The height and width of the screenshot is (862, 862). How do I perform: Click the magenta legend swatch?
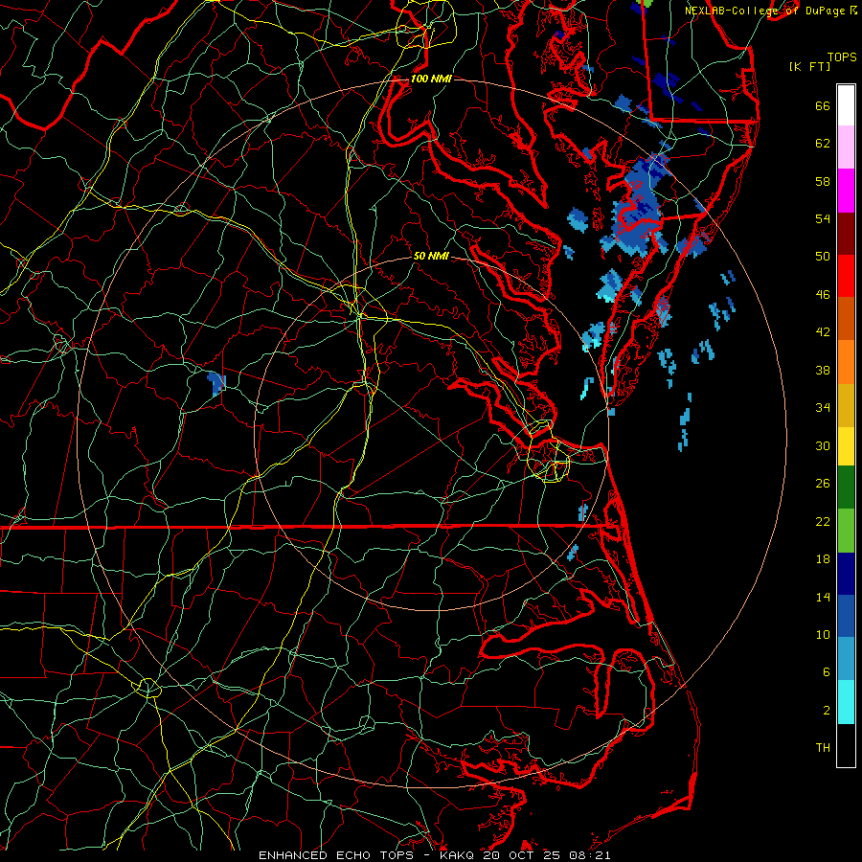(846, 191)
